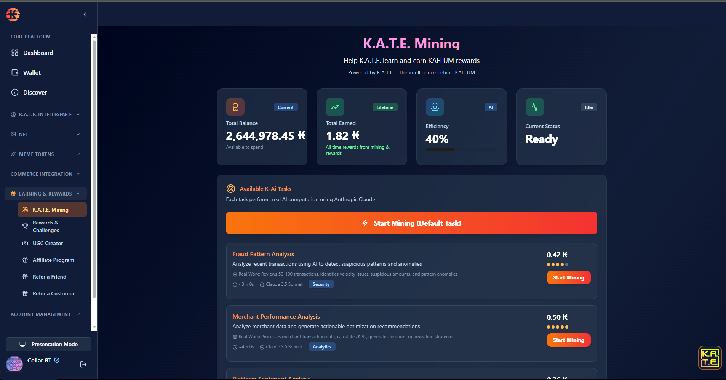Click the K.A.T.E. Mining pickaxe icon

click(25, 210)
